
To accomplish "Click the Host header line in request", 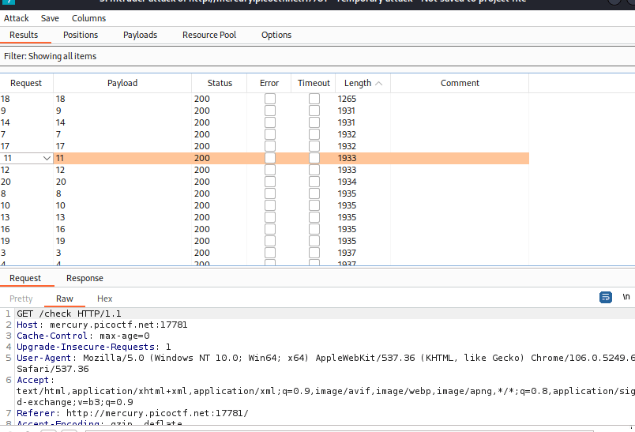I will click(103, 325).
